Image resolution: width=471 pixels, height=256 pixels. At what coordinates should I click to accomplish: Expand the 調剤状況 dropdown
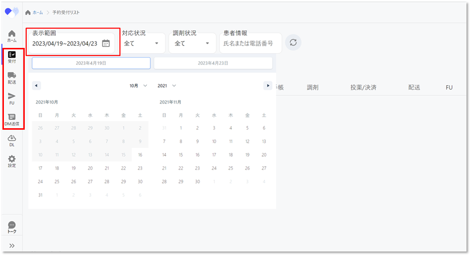click(x=192, y=44)
